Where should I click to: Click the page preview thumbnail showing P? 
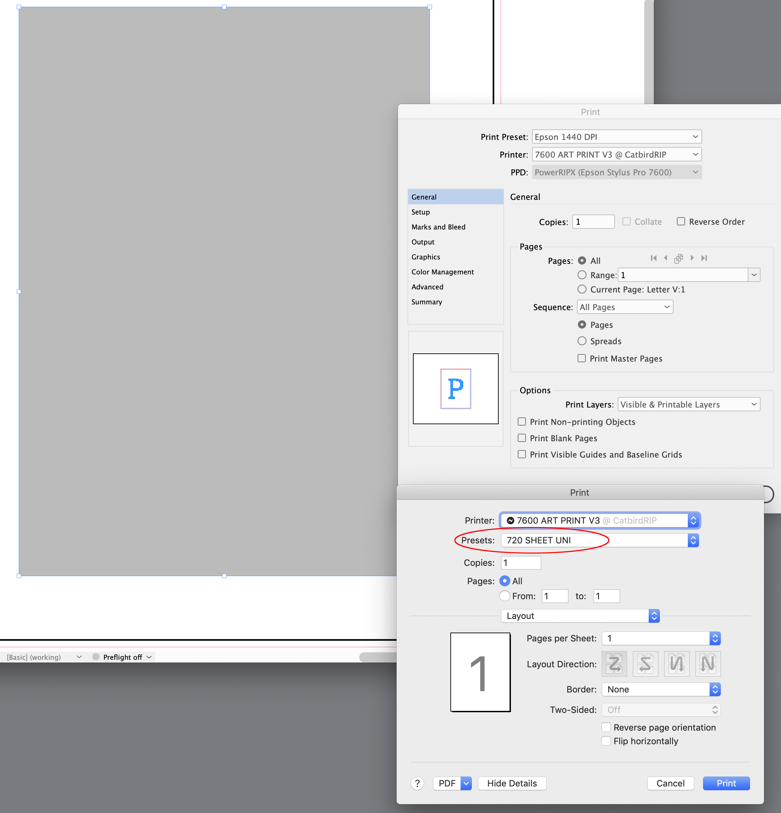[x=455, y=389]
